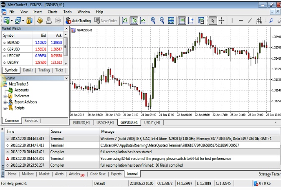
Task: Open the Window menu
Action: 84,12
